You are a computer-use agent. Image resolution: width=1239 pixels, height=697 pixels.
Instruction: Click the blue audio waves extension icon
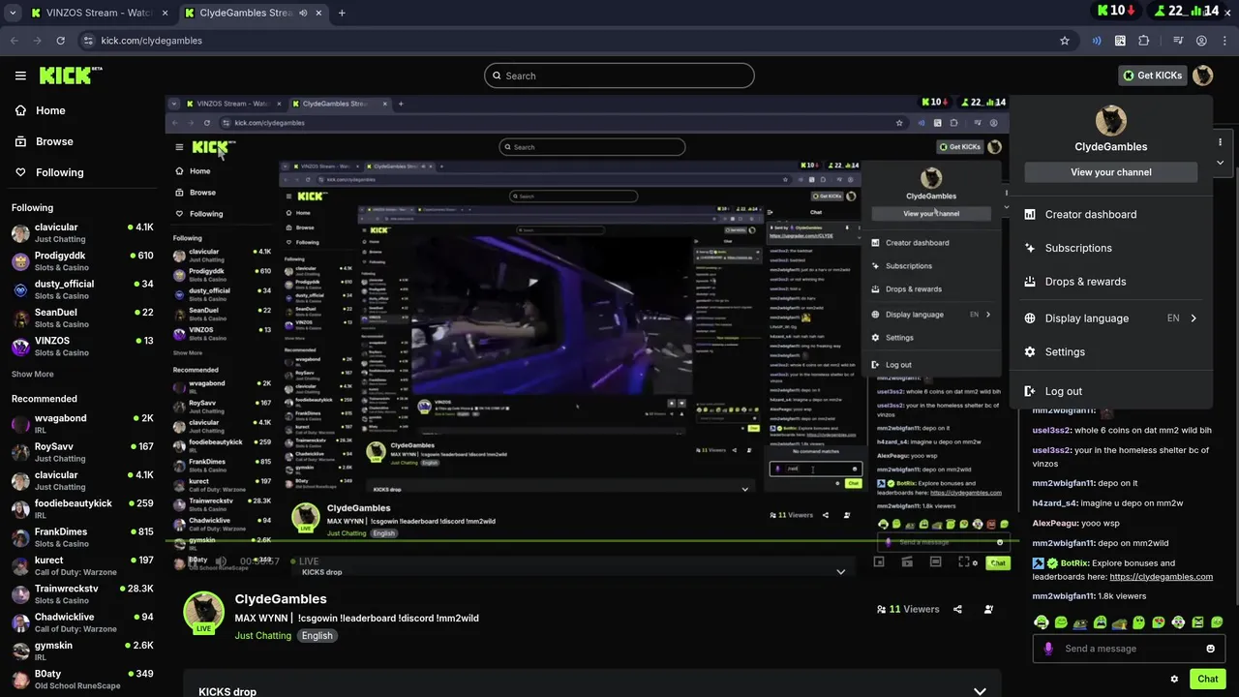pos(1097,41)
